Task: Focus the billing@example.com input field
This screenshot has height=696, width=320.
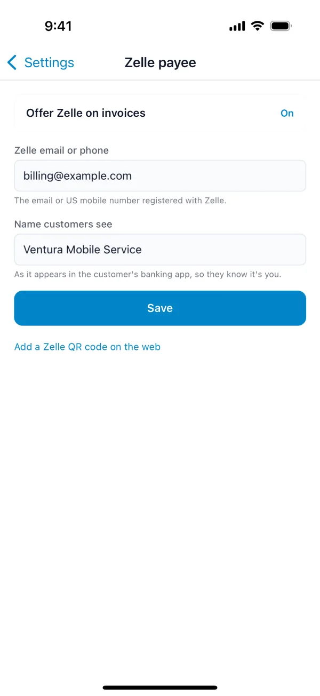Action: (x=160, y=175)
